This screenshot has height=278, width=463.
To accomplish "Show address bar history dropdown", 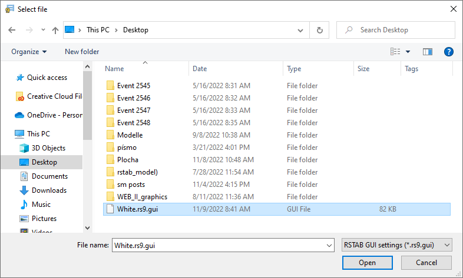I will pyautogui.click(x=301, y=30).
